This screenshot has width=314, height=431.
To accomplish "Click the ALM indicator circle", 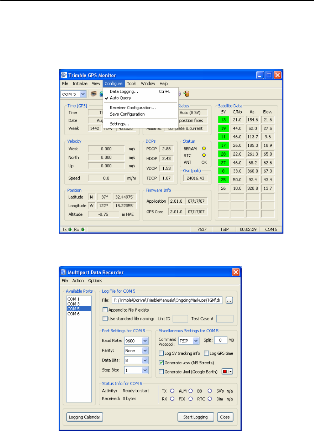I will [190, 391].
